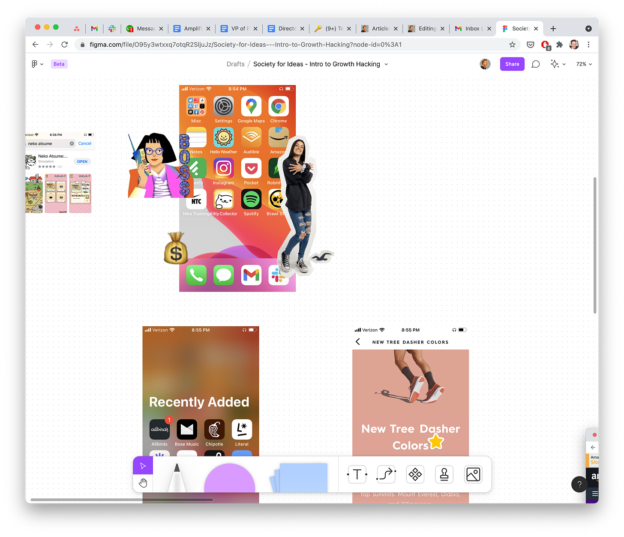Select the yellow star sticker
Image resolution: width=624 pixels, height=537 pixels.
436,442
